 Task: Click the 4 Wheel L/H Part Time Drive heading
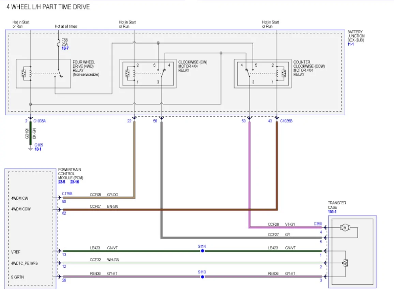click(48, 7)
